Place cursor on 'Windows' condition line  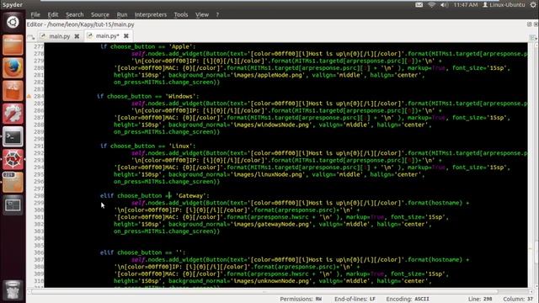click(x=148, y=96)
